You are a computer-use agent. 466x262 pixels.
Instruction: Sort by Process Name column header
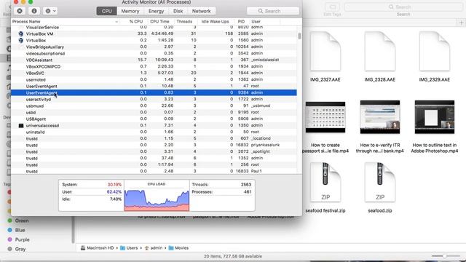(26, 21)
